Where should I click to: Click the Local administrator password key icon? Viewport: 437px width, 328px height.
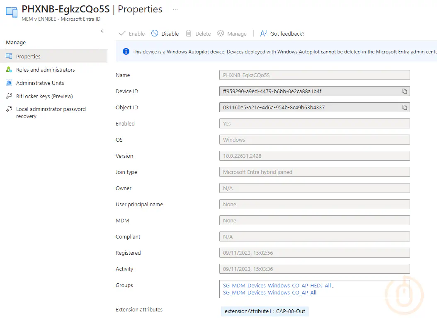[x=9, y=109]
